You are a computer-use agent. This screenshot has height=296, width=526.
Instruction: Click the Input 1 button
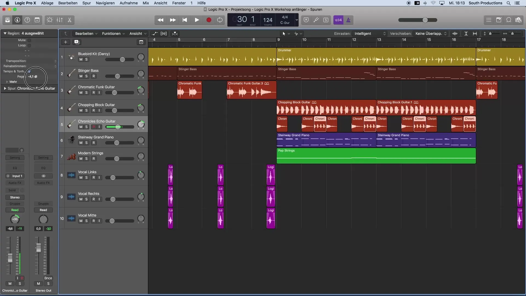(15, 176)
